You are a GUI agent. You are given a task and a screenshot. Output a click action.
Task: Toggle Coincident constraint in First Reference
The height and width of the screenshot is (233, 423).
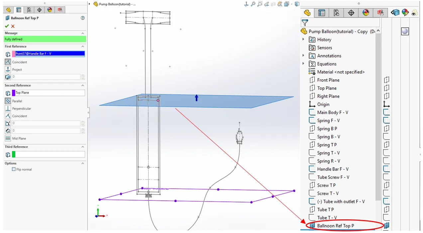8,62
